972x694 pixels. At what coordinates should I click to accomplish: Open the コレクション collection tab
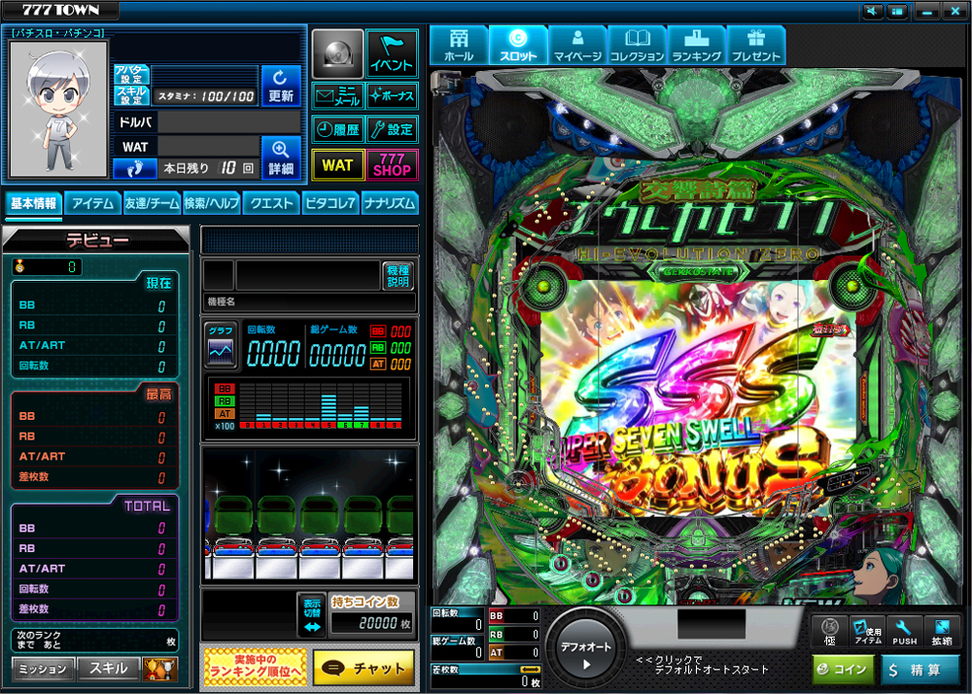[638, 46]
